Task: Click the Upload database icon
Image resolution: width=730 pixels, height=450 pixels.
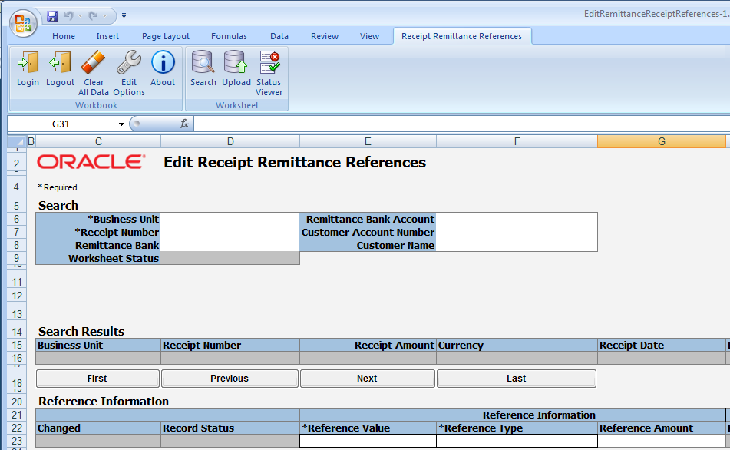Action: pos(236,69)
